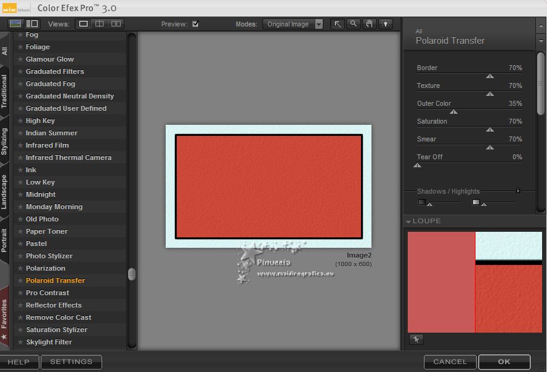This screenshot has width=547, height=372.
Task: Uncheck the Preview checkbox
Action: (x=195, y=24)
